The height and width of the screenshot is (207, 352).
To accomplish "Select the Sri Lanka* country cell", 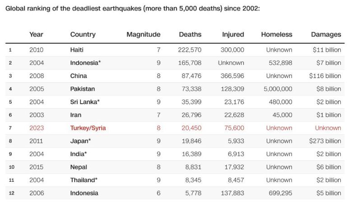I will [85, 102].
